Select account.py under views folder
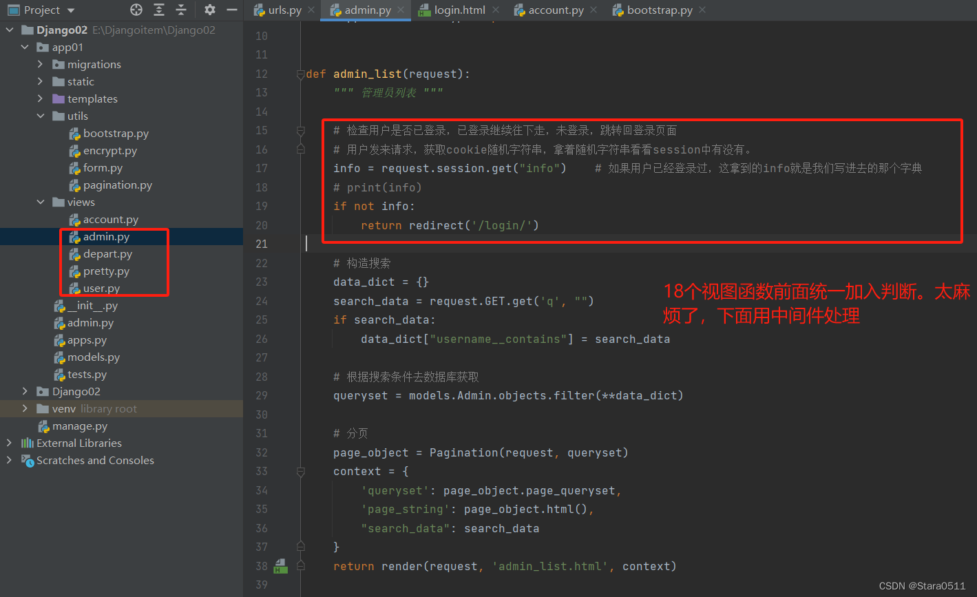The height and width of the screenshot is (597, 977). click(111, 220)
